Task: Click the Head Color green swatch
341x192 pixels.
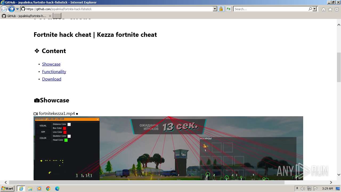Action: 66,140
